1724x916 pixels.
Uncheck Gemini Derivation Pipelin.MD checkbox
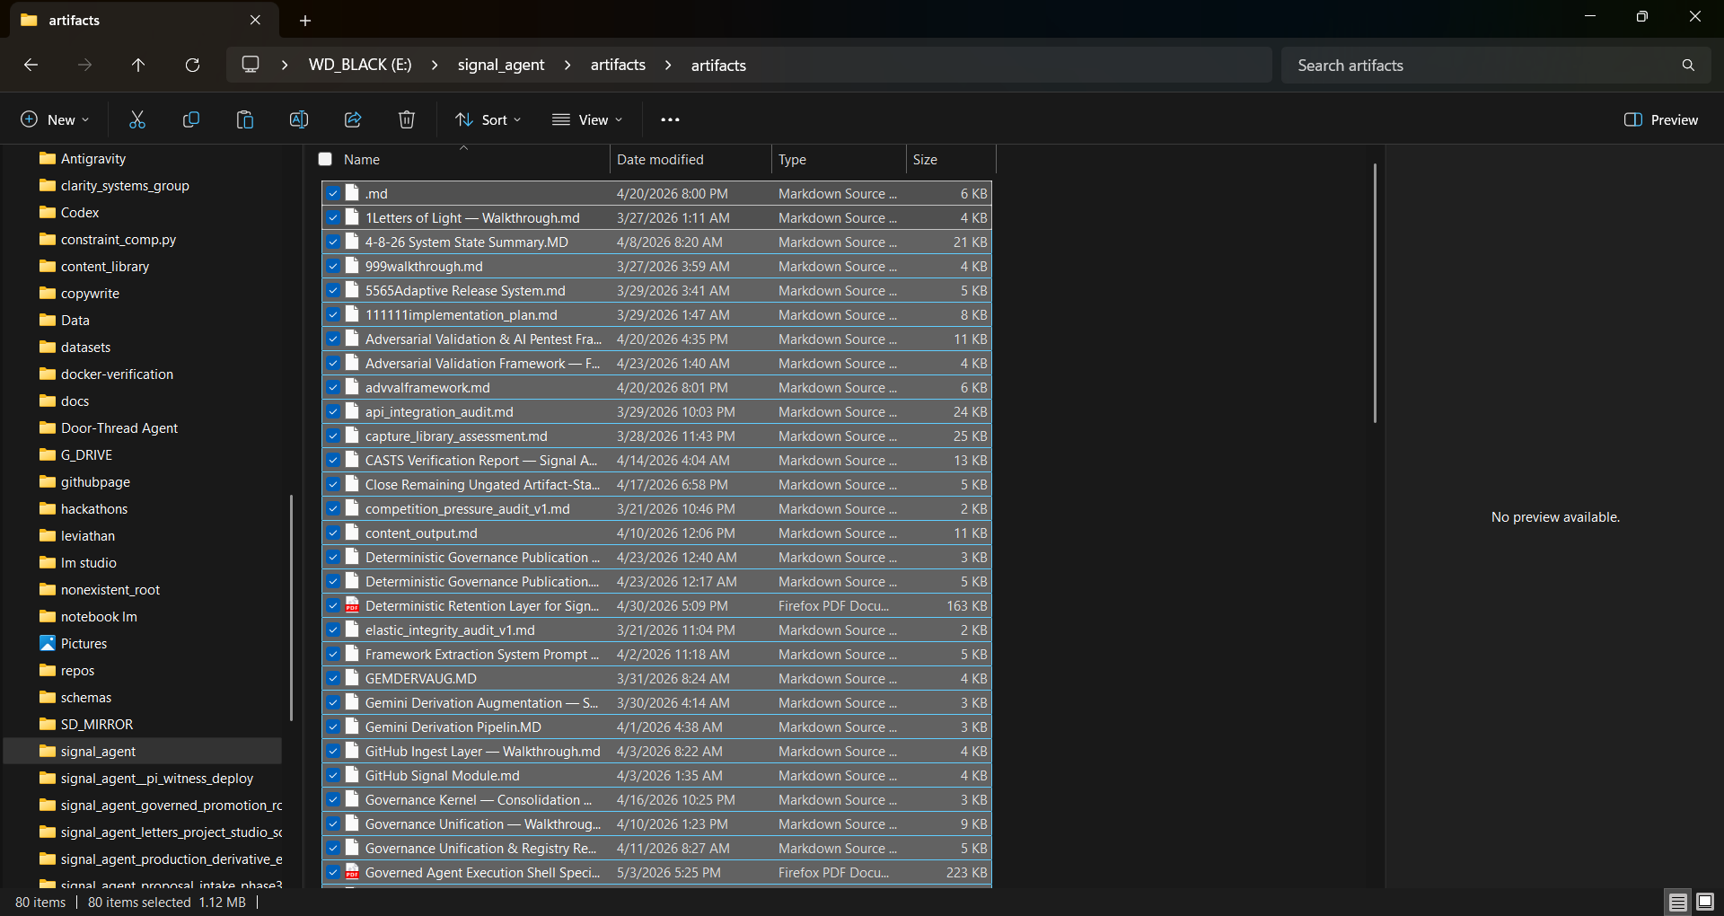pos(332,727)
